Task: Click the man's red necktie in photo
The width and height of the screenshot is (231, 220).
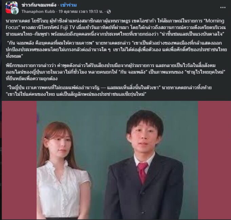Action: pyautogui.click(x=142, y=173)
